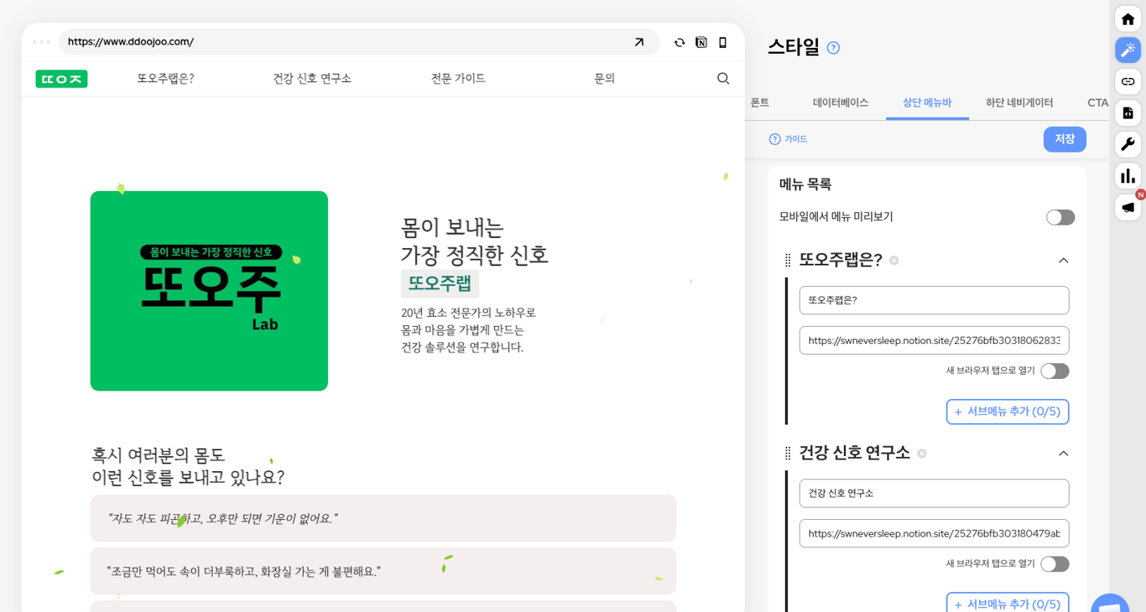This screenshot has height=612, width=1146.
Task: Add submenu under 또오주랩은?
Action: [x=1008, y=412]
